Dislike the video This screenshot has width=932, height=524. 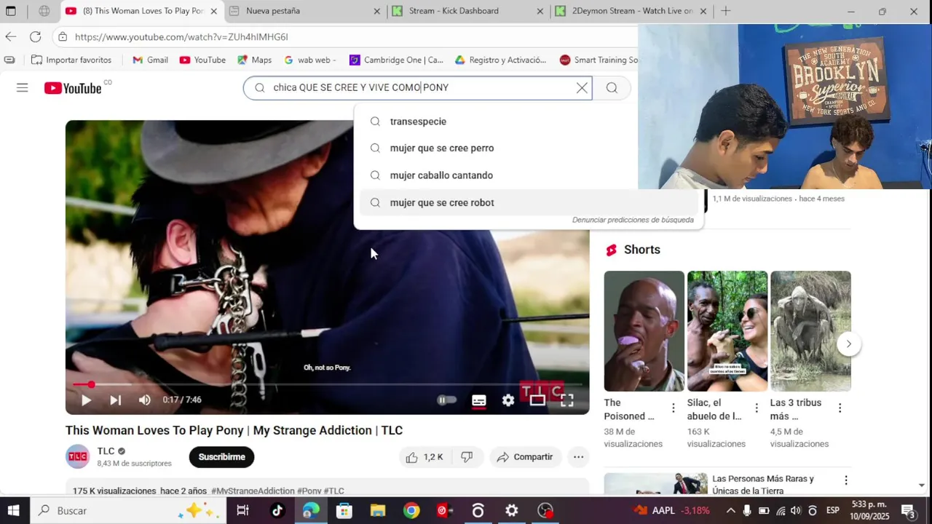pos(467,457)
